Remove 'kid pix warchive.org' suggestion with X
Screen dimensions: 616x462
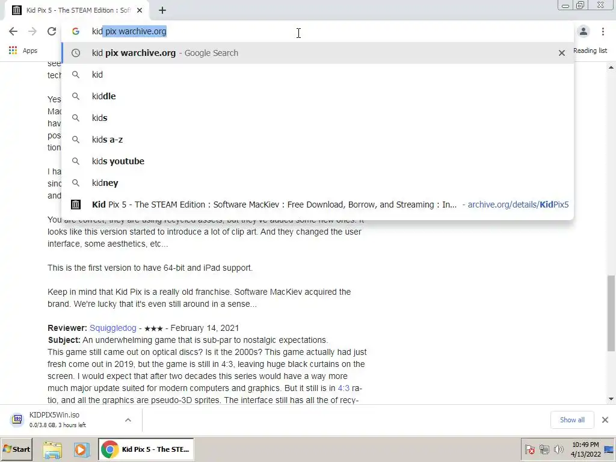(x=562, y=53)
